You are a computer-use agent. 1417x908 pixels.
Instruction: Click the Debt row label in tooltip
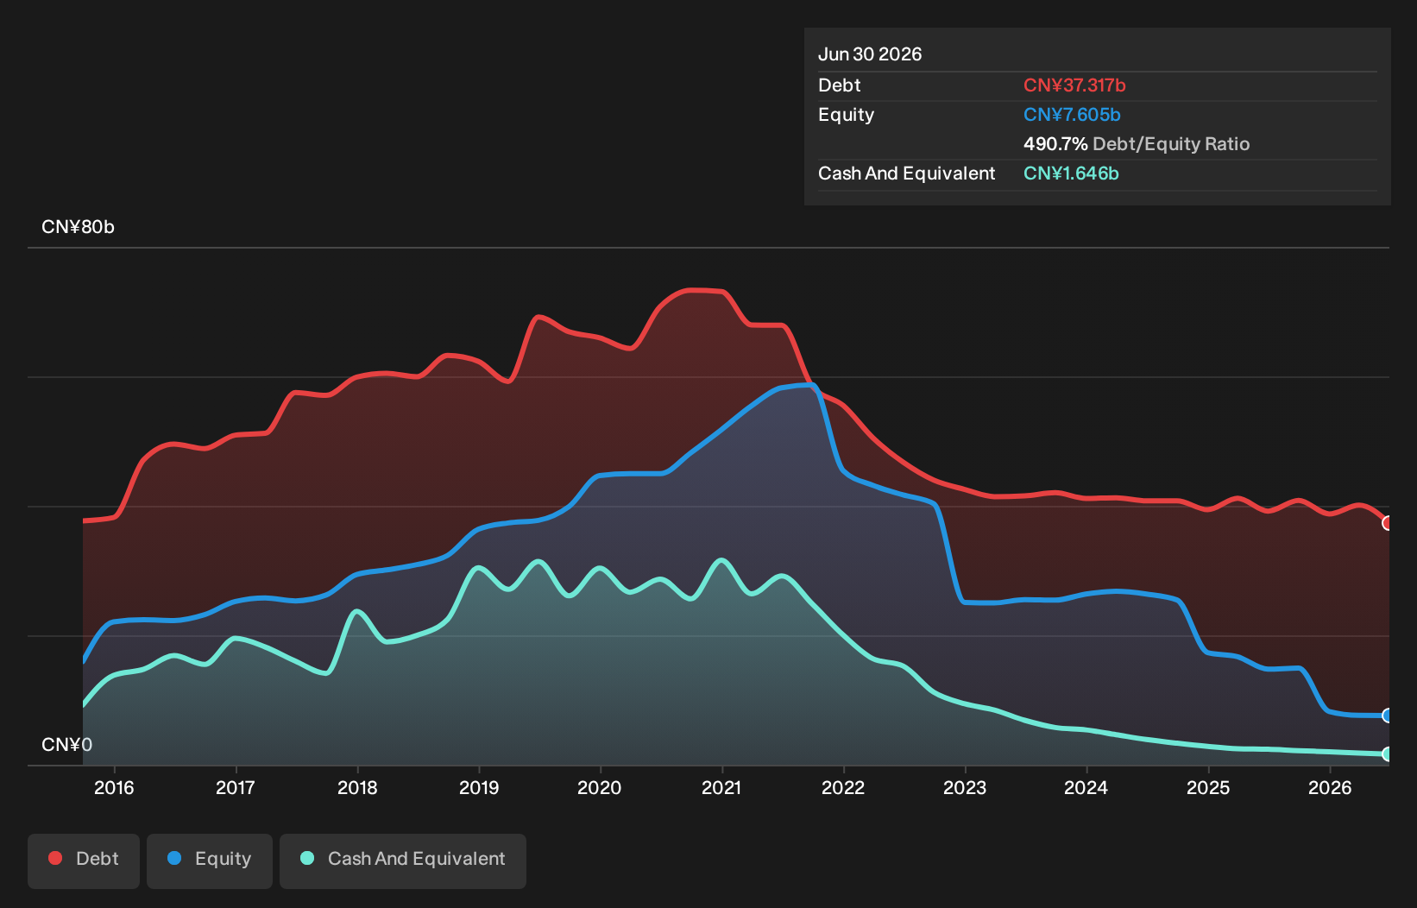click(840, 85)
